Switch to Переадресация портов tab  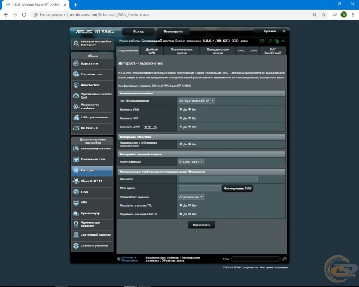(218, 51)
